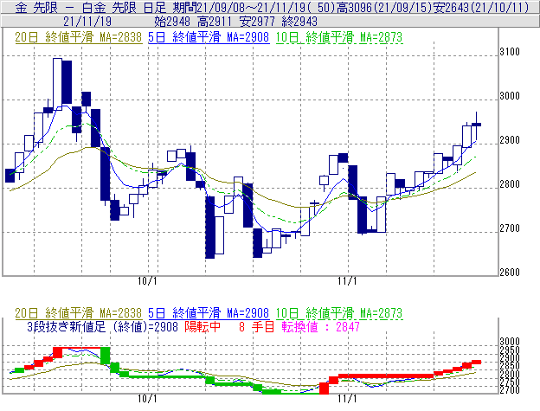
Task: Click the closing price text 終2943
Action: point(299,22)
